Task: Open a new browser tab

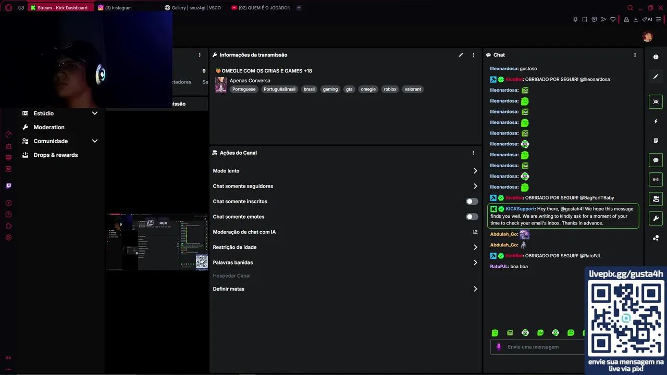Action: (x=299, y=8)
